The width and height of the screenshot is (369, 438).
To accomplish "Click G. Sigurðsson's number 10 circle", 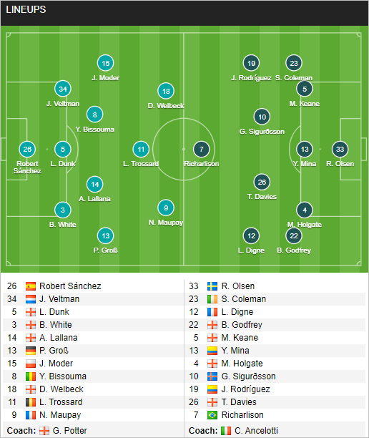I will (262, 117).
